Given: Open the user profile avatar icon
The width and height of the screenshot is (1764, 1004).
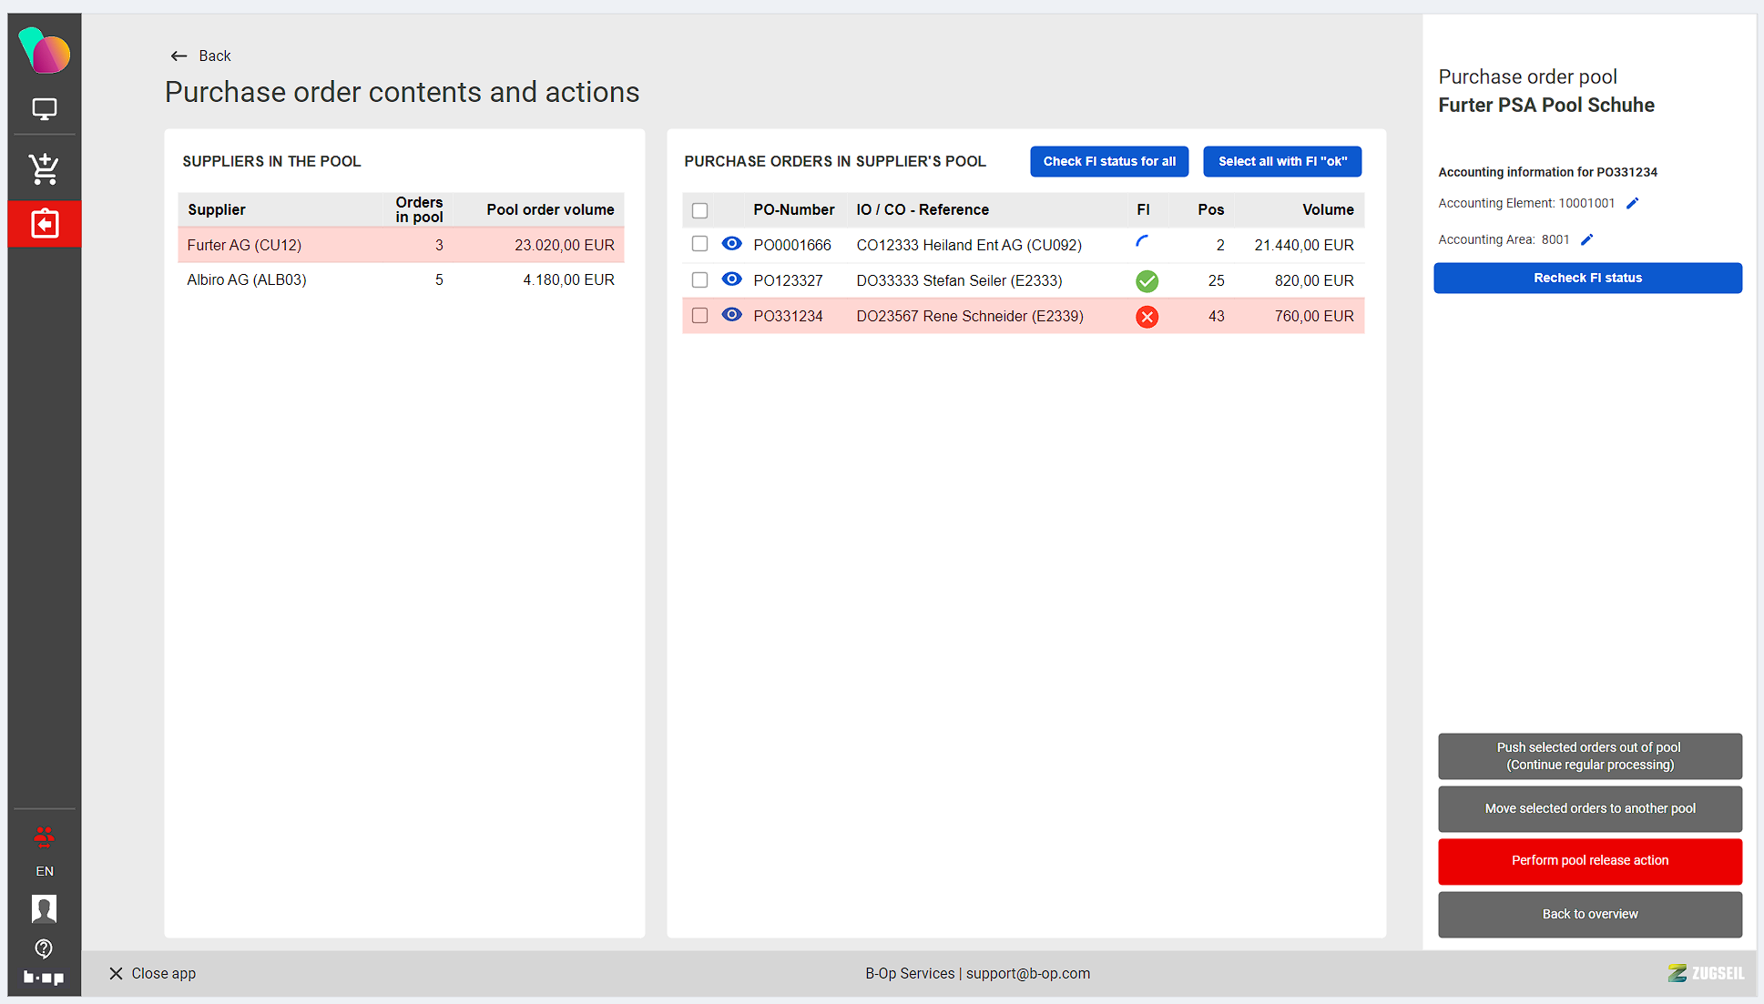Looking at the screenshot, I should [44, 908].
